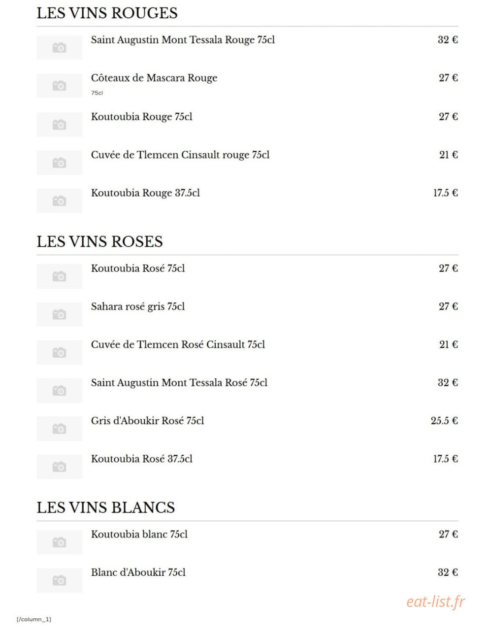Click the photo placeholder for Blanc d'Aboukir 75cl

point(59,580)
